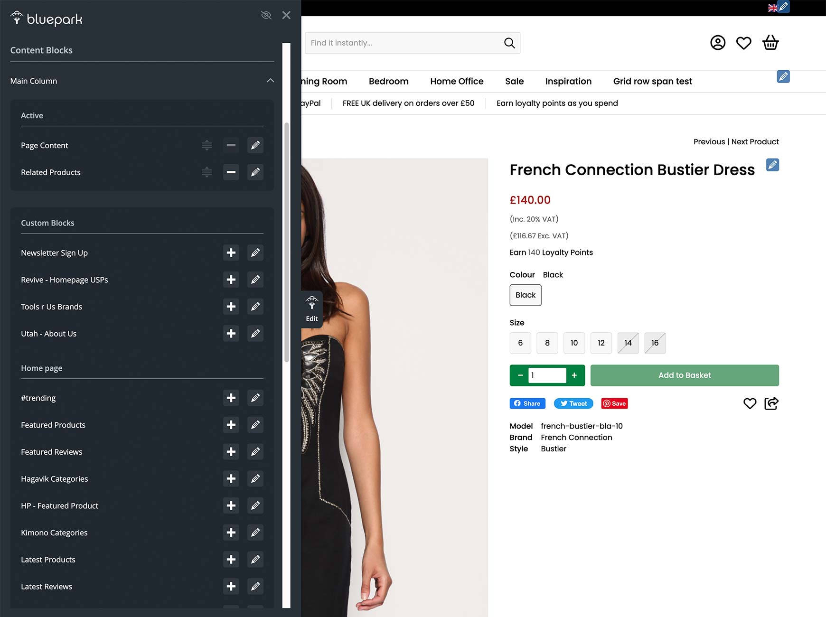The width and height of the screenshot is (826, 617).
Task: Select unavailable size 14
Action: (628, 343)
